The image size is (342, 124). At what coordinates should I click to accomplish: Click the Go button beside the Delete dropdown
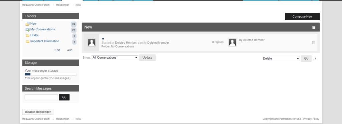coord(306,59)
